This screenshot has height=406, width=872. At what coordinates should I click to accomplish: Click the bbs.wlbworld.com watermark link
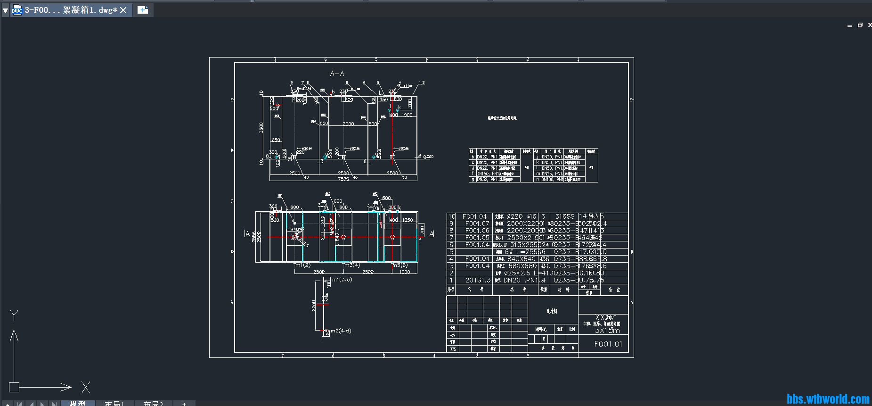828,399
